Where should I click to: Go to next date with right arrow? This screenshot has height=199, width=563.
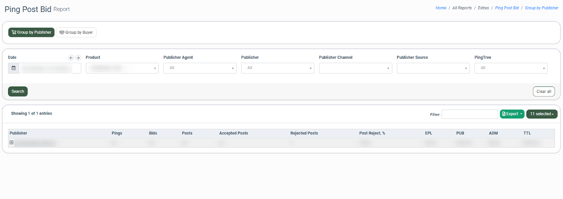point(78,58)
